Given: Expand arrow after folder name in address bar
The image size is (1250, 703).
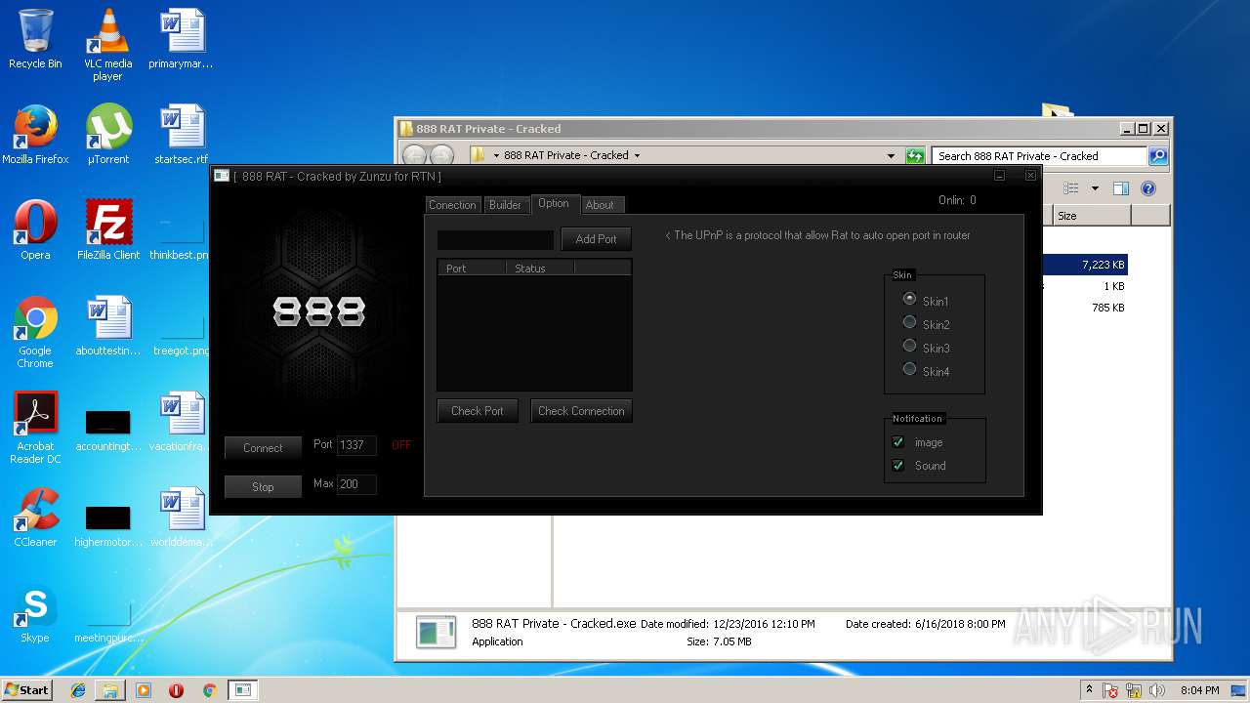Looking at the screenshot, I should [637, 156].
